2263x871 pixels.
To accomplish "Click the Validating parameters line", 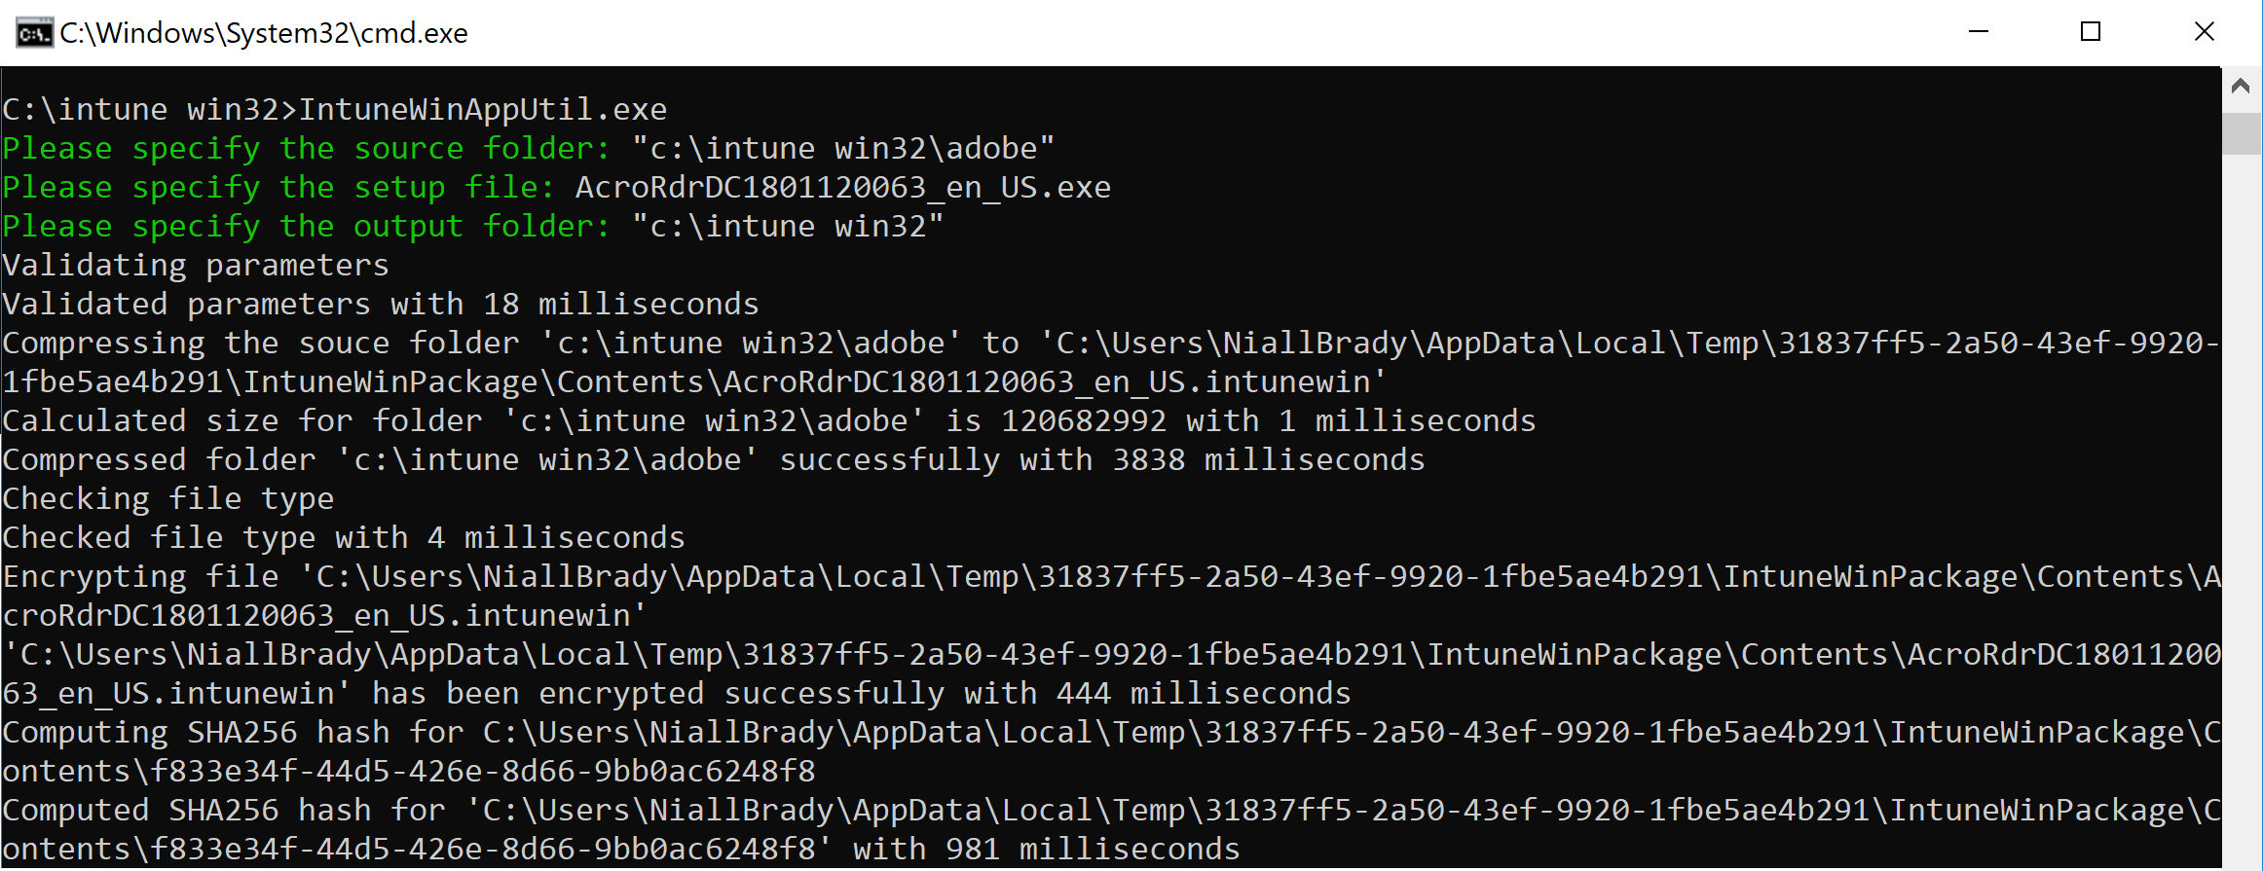I will point(196,266).
